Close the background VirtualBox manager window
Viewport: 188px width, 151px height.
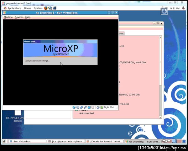[x=161, y=23]
